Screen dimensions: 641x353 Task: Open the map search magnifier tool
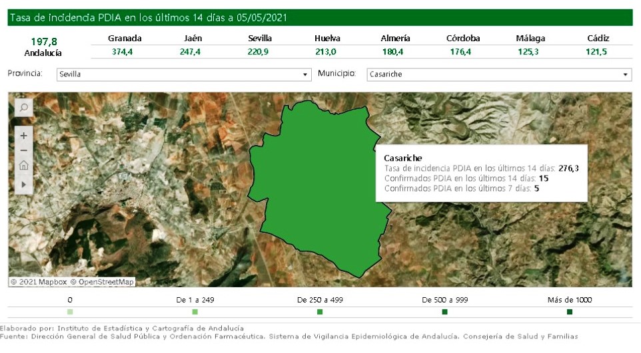point(23,108)
